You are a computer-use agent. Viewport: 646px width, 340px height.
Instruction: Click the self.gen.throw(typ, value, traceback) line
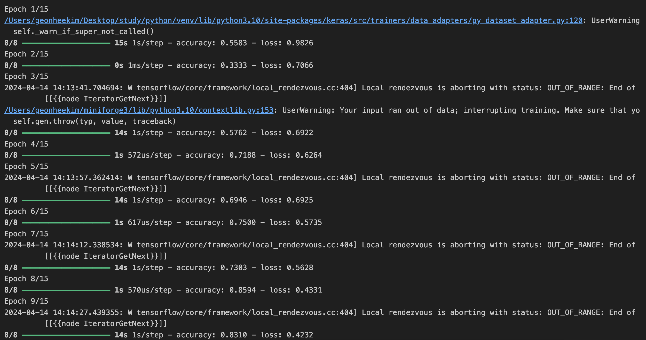94,121
